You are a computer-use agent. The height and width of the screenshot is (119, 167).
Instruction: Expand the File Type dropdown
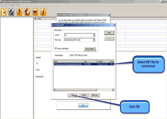click(x=94, y=40)
